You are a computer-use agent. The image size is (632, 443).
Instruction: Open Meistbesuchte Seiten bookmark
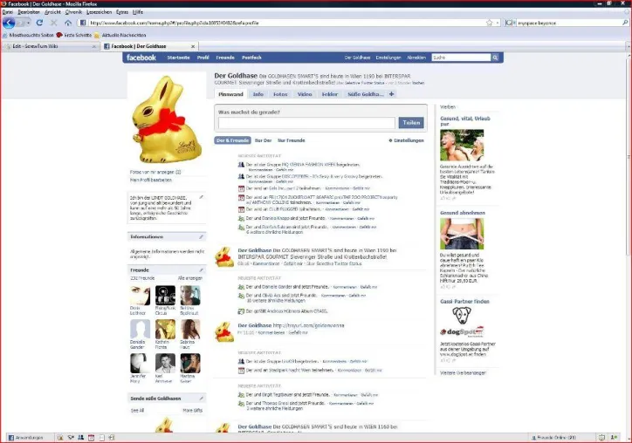click(x=28, y=35)
